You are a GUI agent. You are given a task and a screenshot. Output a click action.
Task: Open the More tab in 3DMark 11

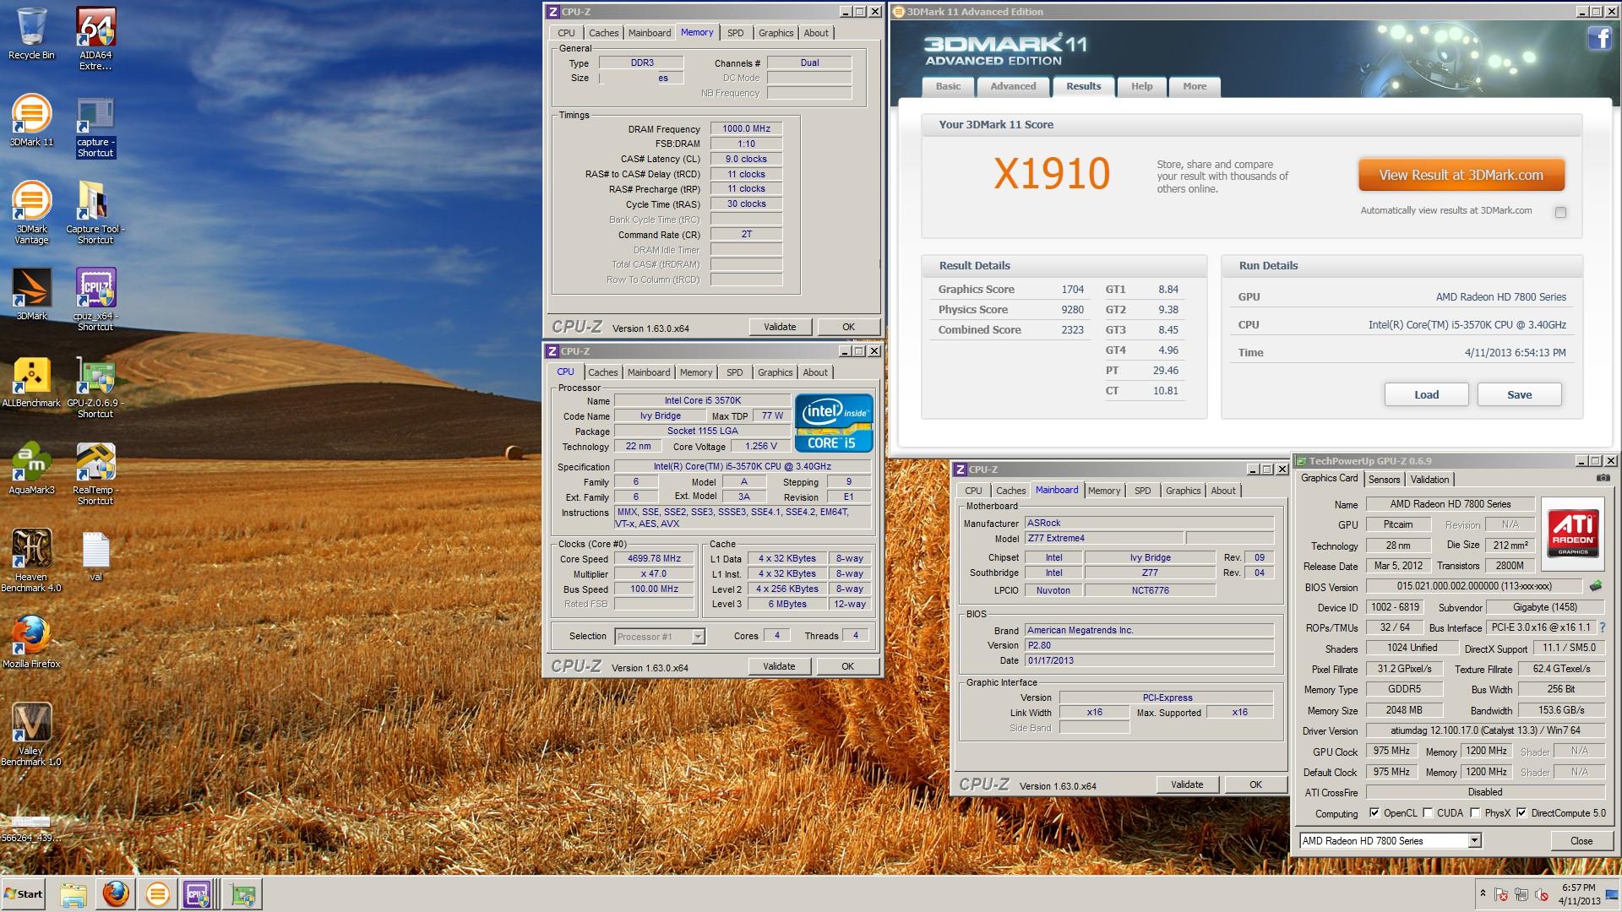pyautogui.click(x=1195, y=86)
